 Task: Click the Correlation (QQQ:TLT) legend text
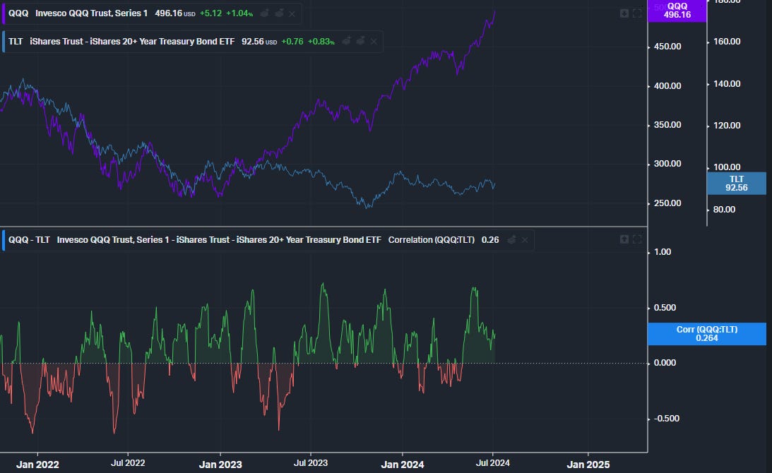[432, 240]
